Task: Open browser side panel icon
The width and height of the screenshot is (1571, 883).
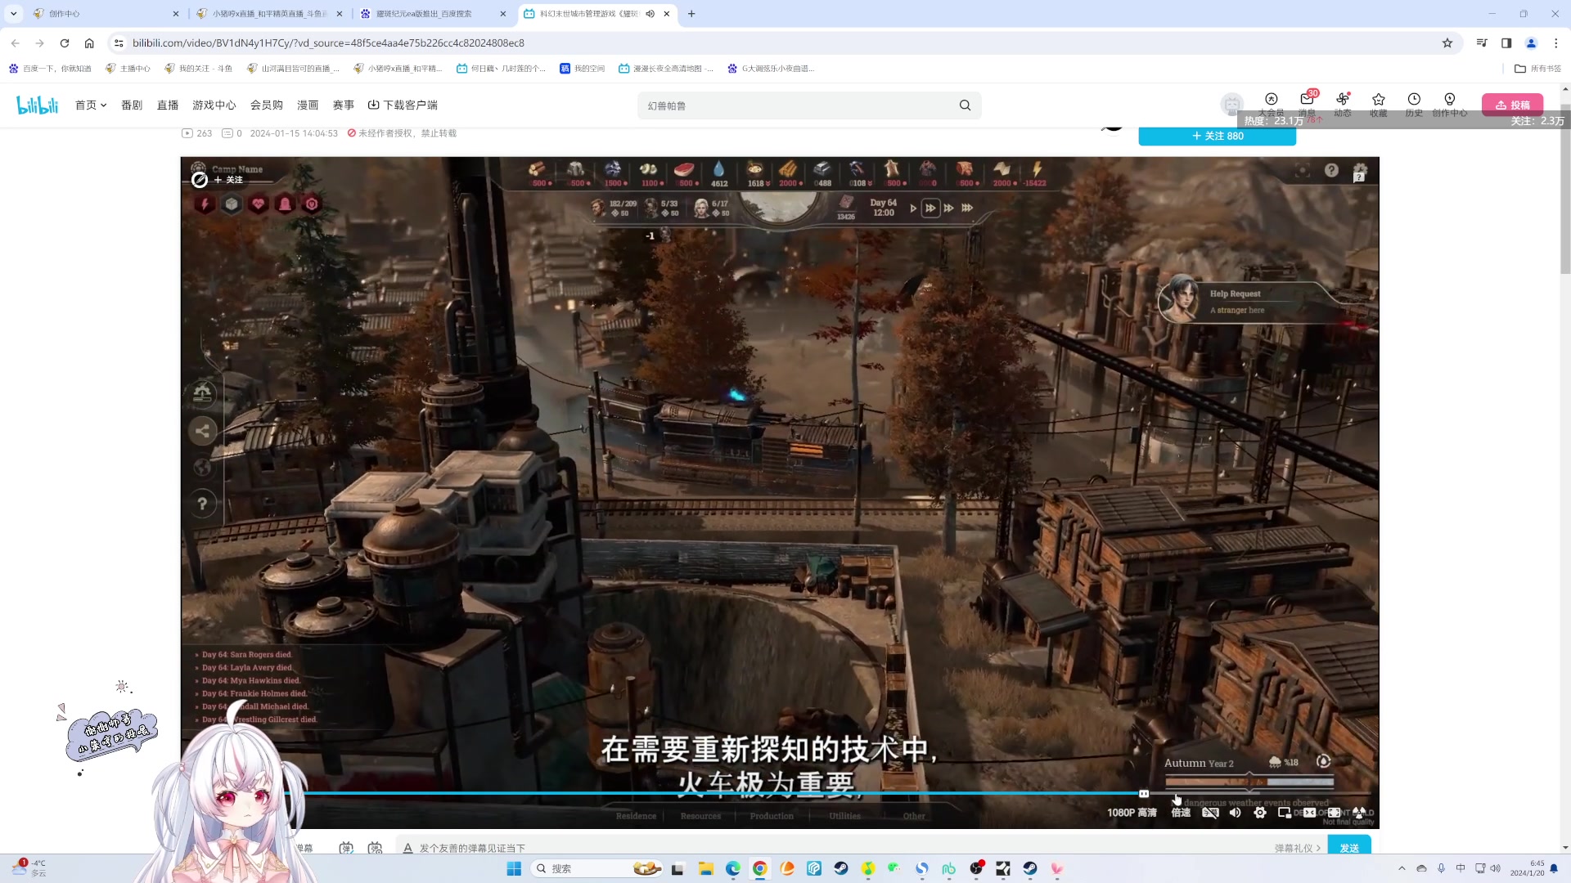Action: click(x=1506, y=43)
